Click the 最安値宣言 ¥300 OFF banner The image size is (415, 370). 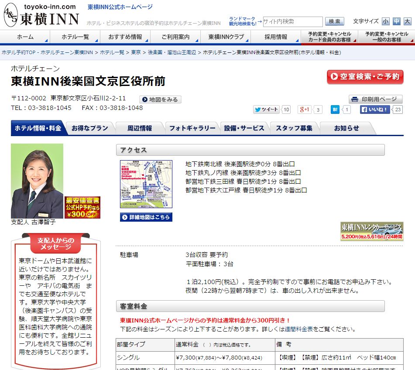82,207
